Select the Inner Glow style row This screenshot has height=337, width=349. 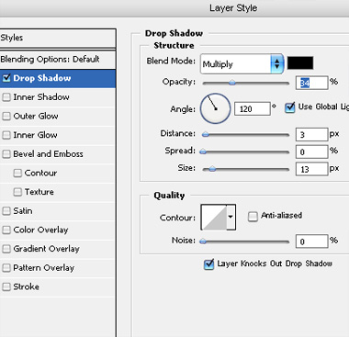(58, 135)
